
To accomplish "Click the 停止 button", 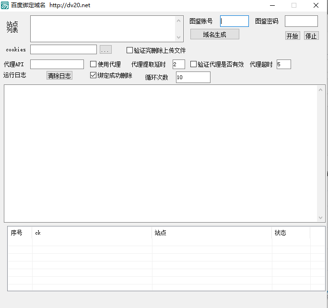I will tap(311, 36).
